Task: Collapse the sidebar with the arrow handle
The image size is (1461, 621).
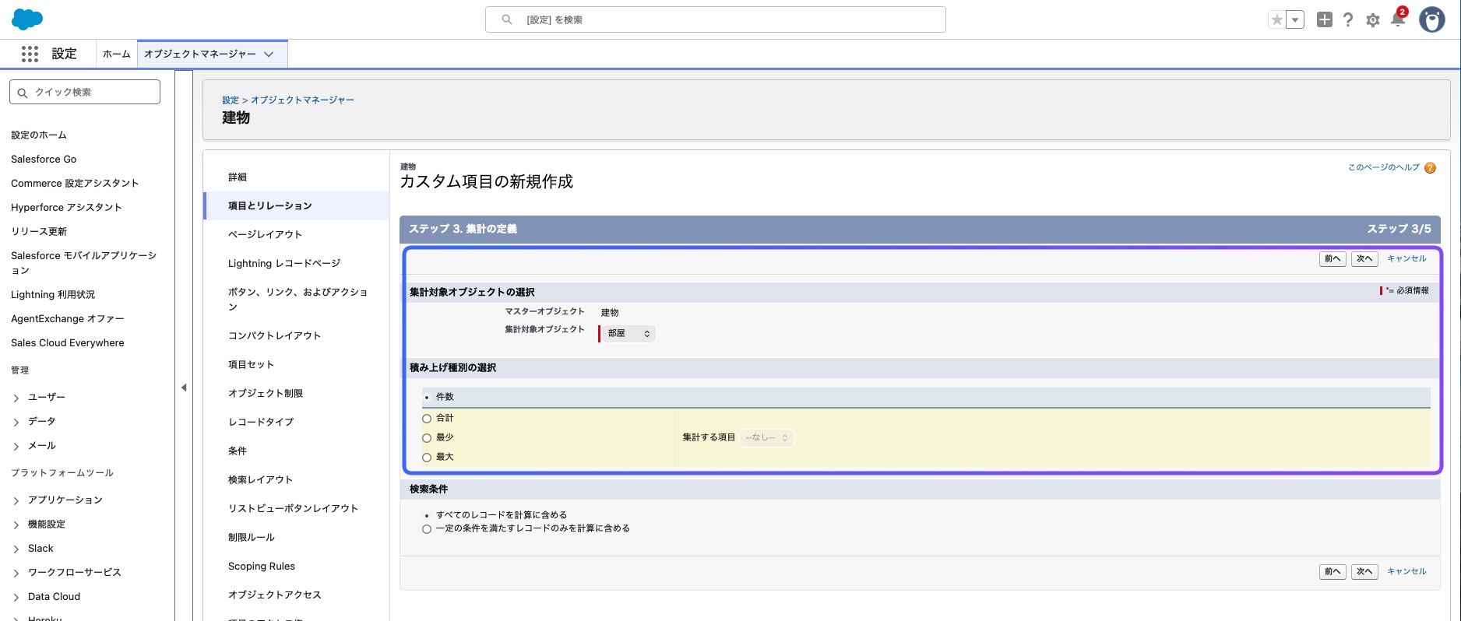Action: 184,388
